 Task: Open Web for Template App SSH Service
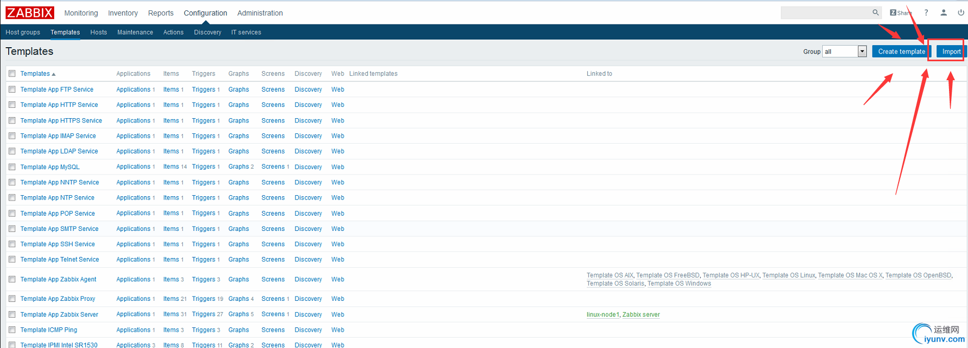coord(338,244)
